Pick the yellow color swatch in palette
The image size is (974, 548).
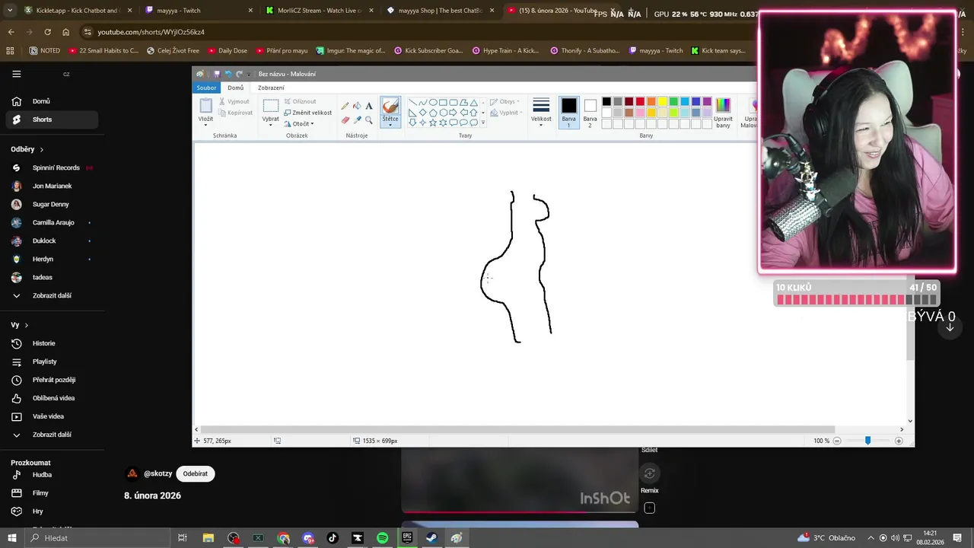(662, 102)
